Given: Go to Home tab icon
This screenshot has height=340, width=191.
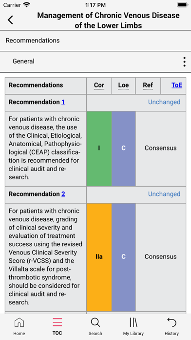Looking at the screenshot, I should point(19,322).
